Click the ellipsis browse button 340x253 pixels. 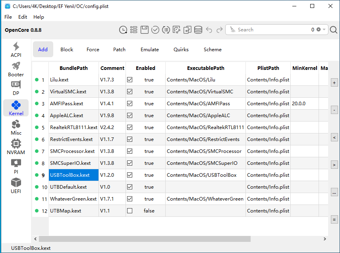point(334,192)
